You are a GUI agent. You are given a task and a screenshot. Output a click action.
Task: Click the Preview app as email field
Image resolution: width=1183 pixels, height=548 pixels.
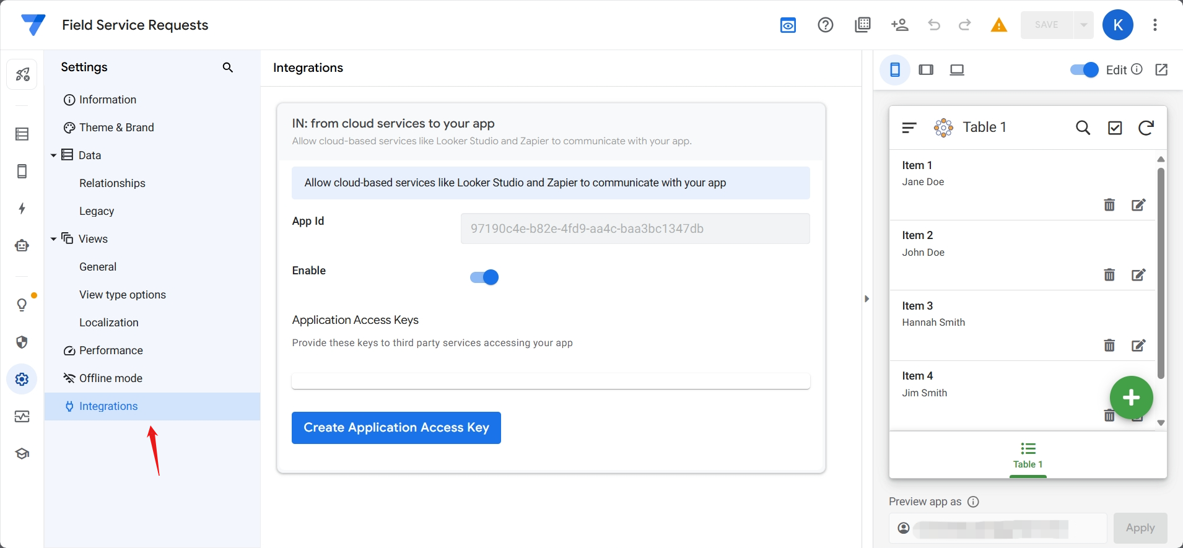pyautogui.click(x=998, y=528)
